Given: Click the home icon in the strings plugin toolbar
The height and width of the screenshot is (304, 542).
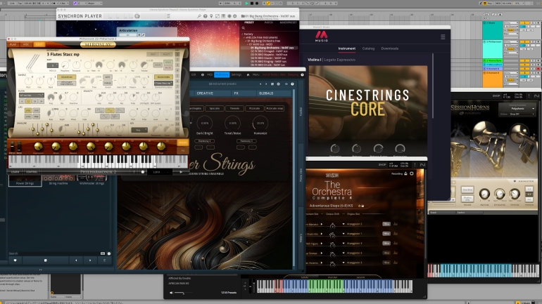Looking at the screenshot, I should (x=248, y=75).
